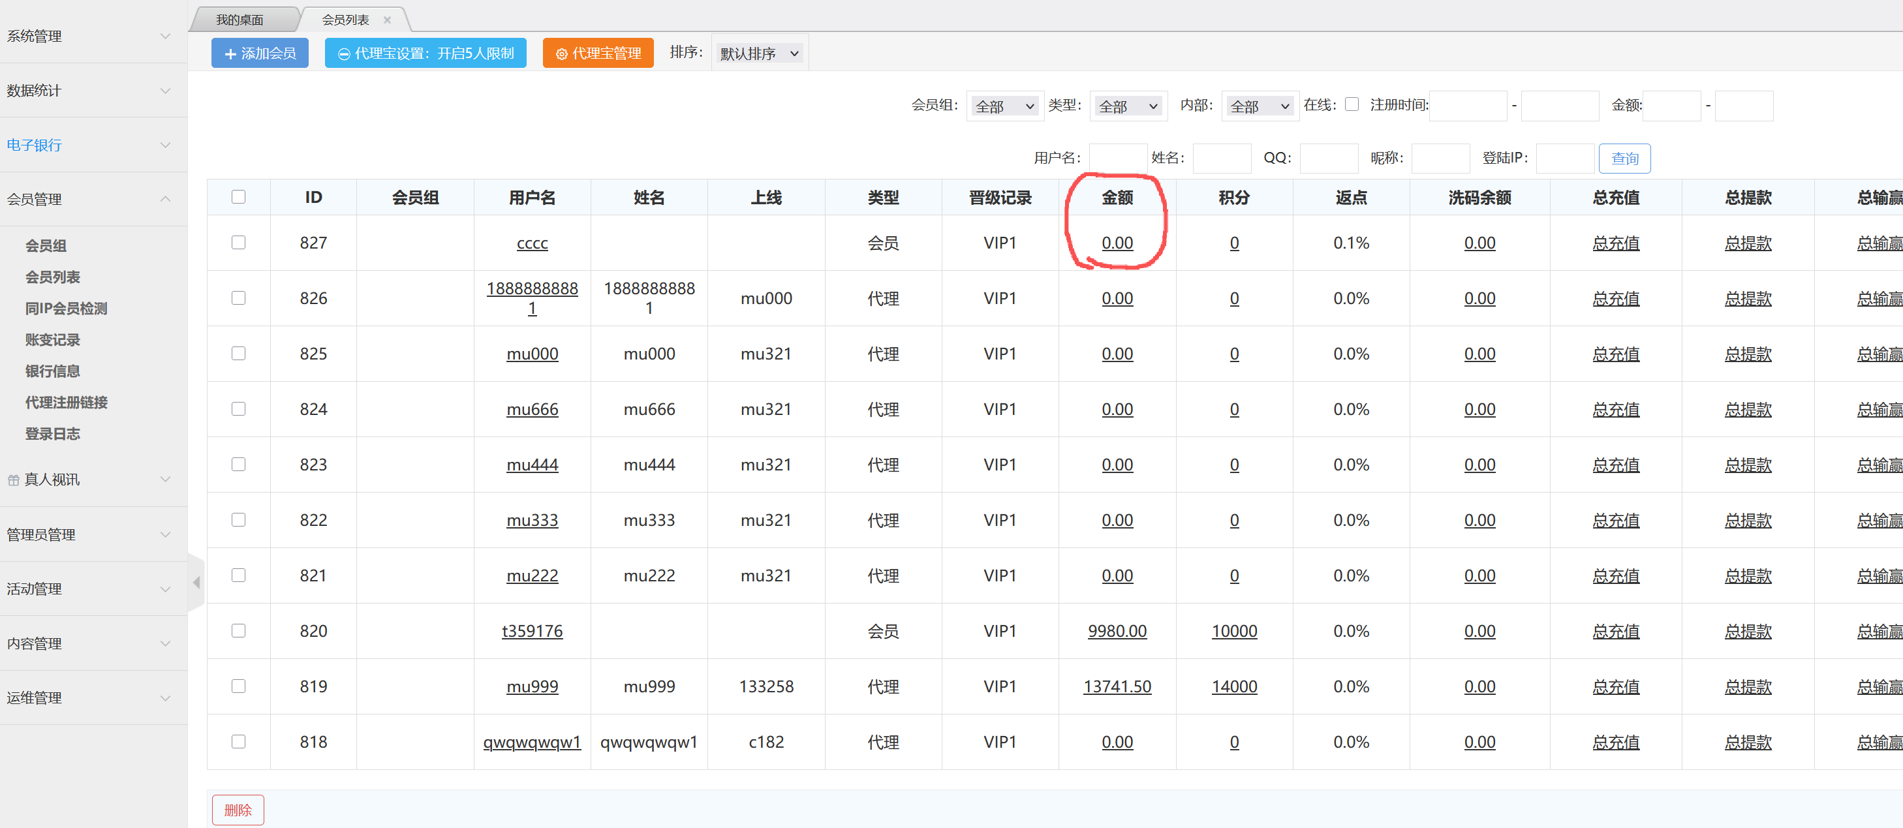Check the row checkbox for member 827
This screenshot has width=1903, height=828.
coord(238,242)
